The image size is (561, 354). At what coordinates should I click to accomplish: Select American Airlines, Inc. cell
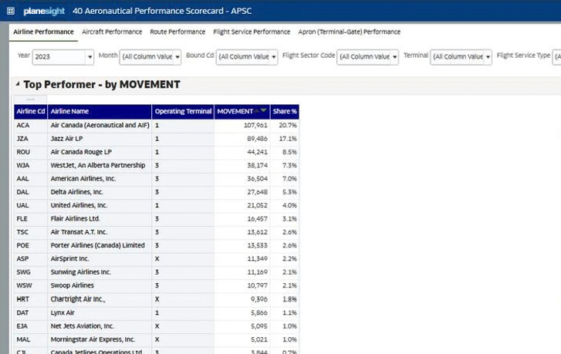point(100,179)
